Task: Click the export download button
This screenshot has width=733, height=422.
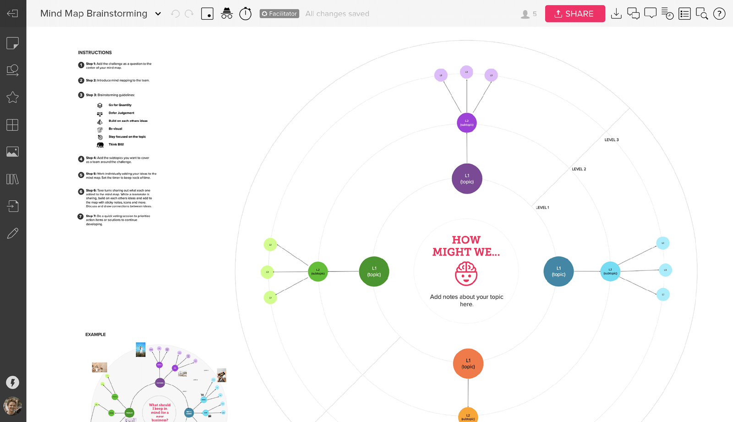Action: 616,14
